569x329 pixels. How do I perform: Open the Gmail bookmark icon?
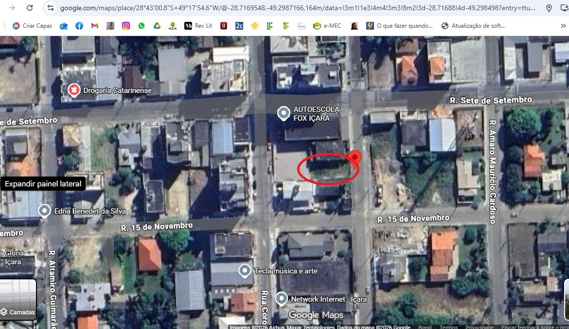pos(95,26)
